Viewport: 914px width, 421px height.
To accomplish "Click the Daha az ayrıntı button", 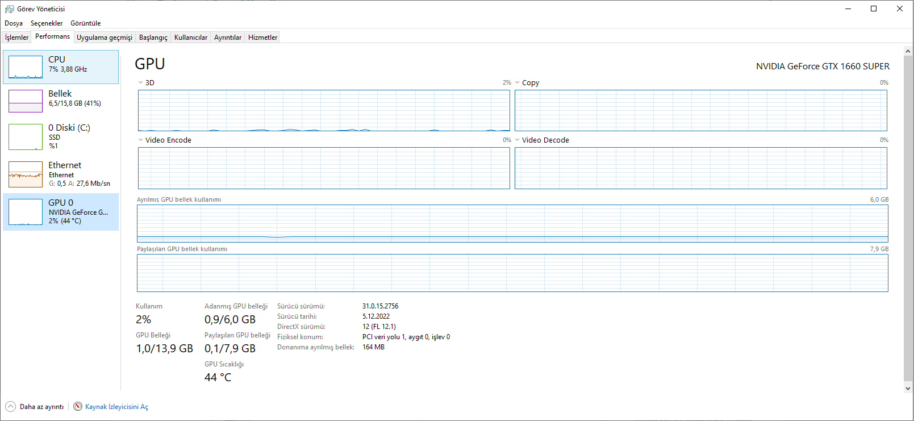I will pos(41,407).
